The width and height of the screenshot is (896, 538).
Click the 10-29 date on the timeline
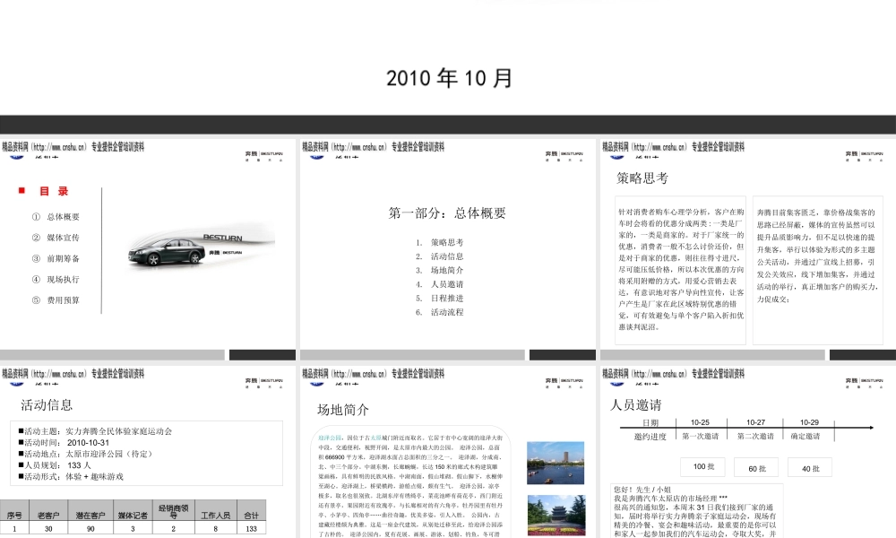[x=809, y=422]
